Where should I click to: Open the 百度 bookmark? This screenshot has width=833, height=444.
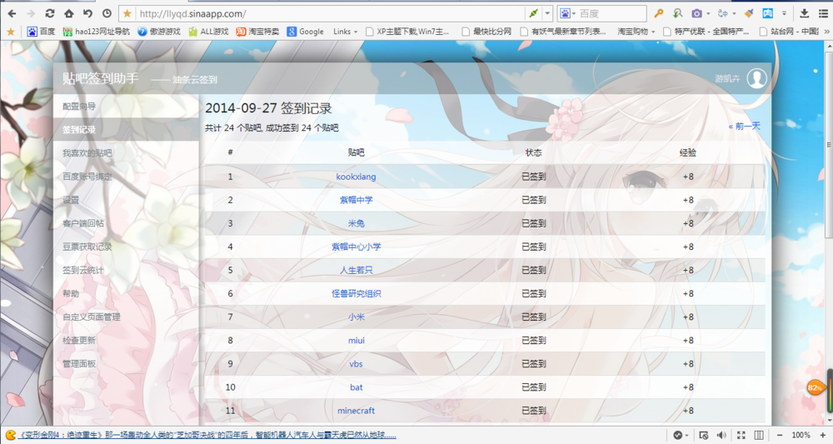click(x=42, y=32)
